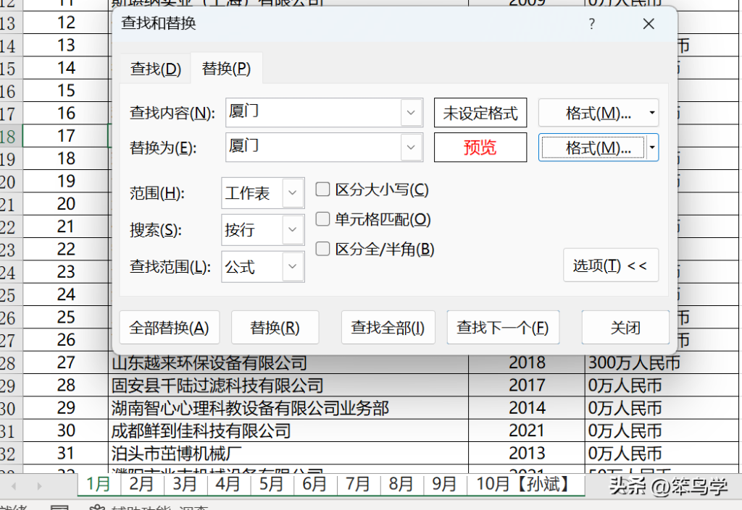The height and width of the screenshot is (510, 742).
Task: Click sheet navigation left arrow
Action: pyautogui.click(x=14, y=486)
